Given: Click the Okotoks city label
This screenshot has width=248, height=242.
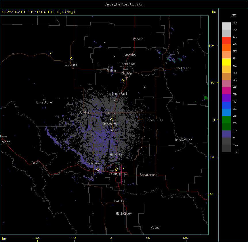Looking at the screenshot, I should pyautogui.click(x=119, y=201).
